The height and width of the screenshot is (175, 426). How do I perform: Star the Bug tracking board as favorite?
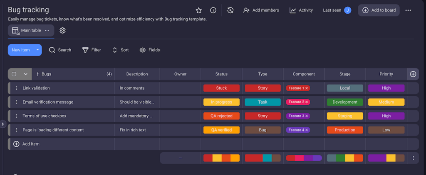[199, 10]
